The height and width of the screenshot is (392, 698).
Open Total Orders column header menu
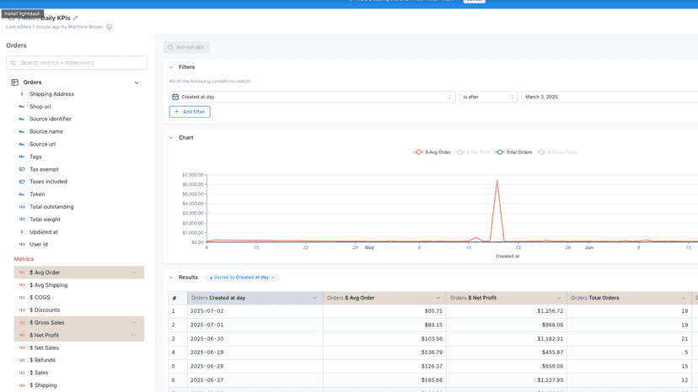coord(684,299)
